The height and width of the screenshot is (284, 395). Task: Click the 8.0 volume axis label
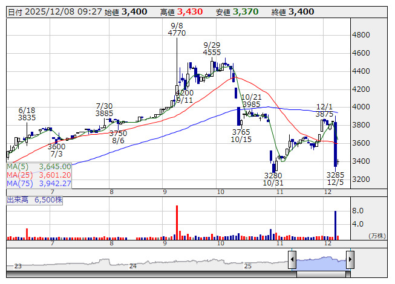coord(357,210)
